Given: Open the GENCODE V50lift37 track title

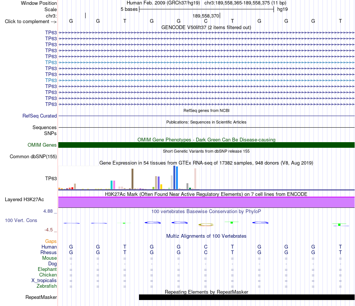Looking at the screenshot, I should coord(206,27).
